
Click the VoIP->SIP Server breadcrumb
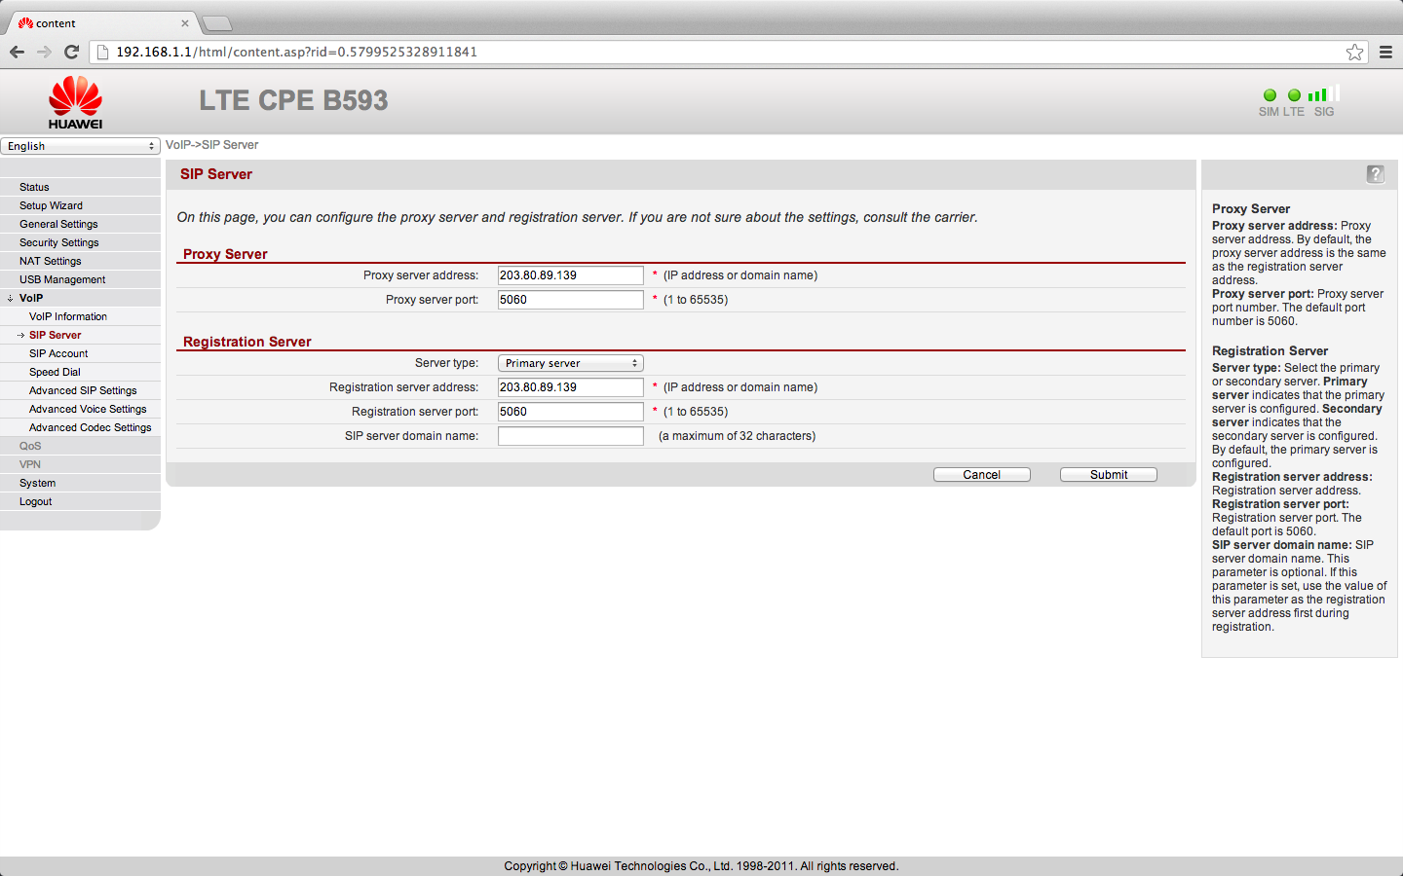click(211, 145)
